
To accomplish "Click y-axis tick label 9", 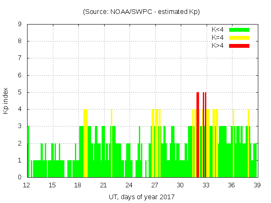I will [x=20, y=25].
